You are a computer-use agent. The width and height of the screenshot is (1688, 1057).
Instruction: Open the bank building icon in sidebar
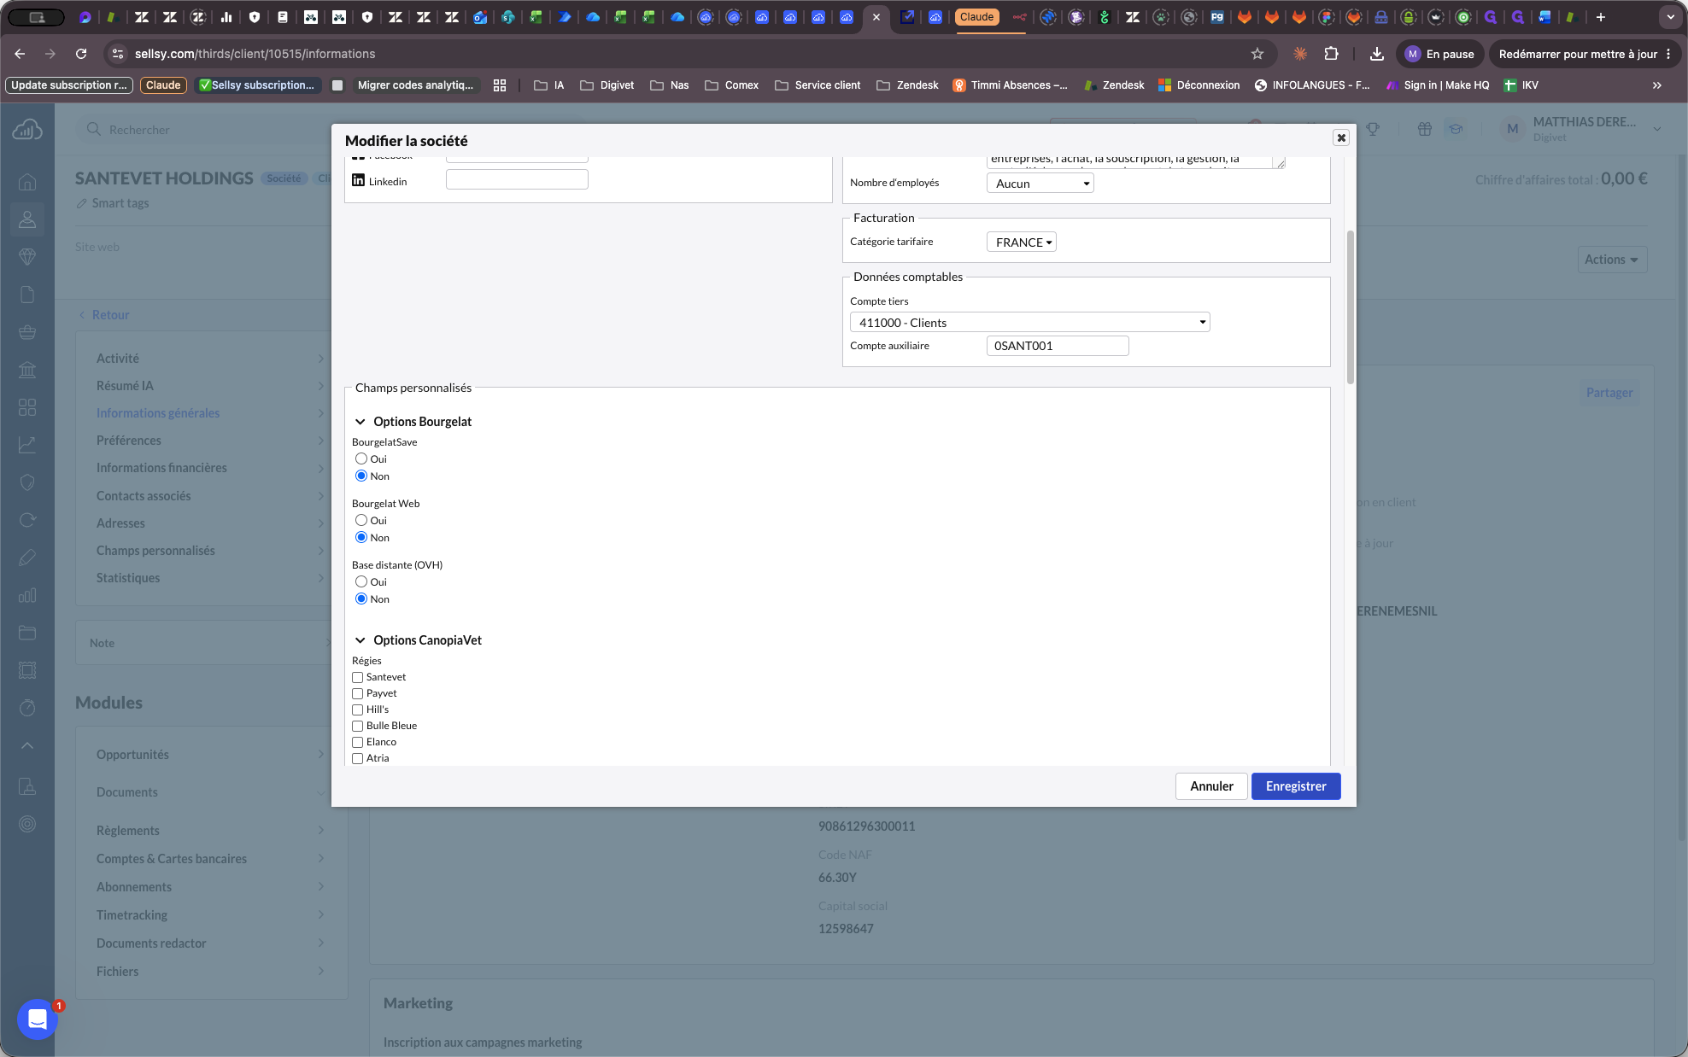[x=27, y=370]
